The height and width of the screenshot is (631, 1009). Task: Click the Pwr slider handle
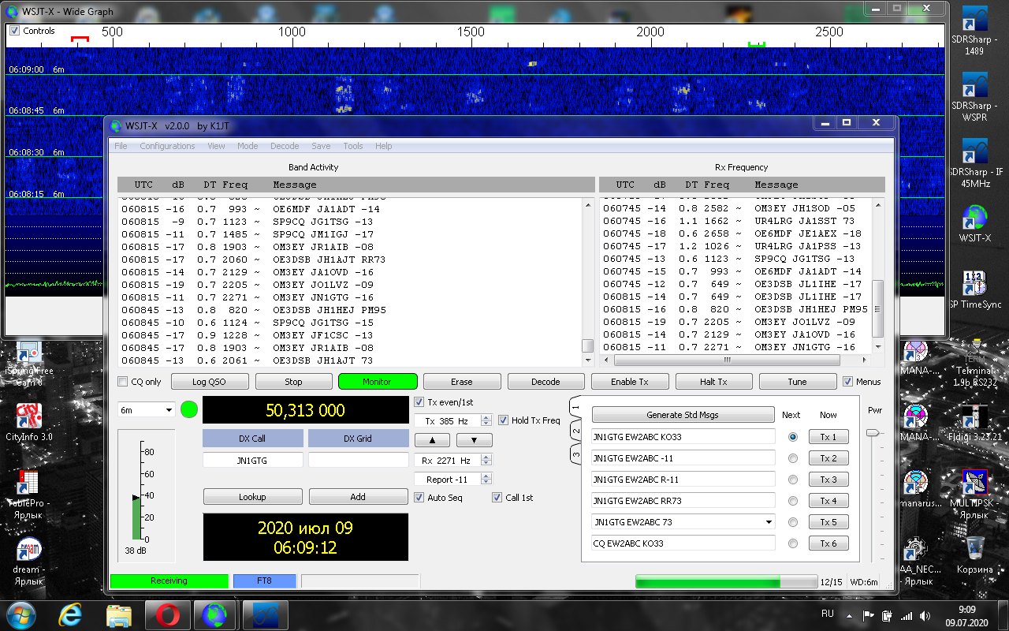coord(872,432)
